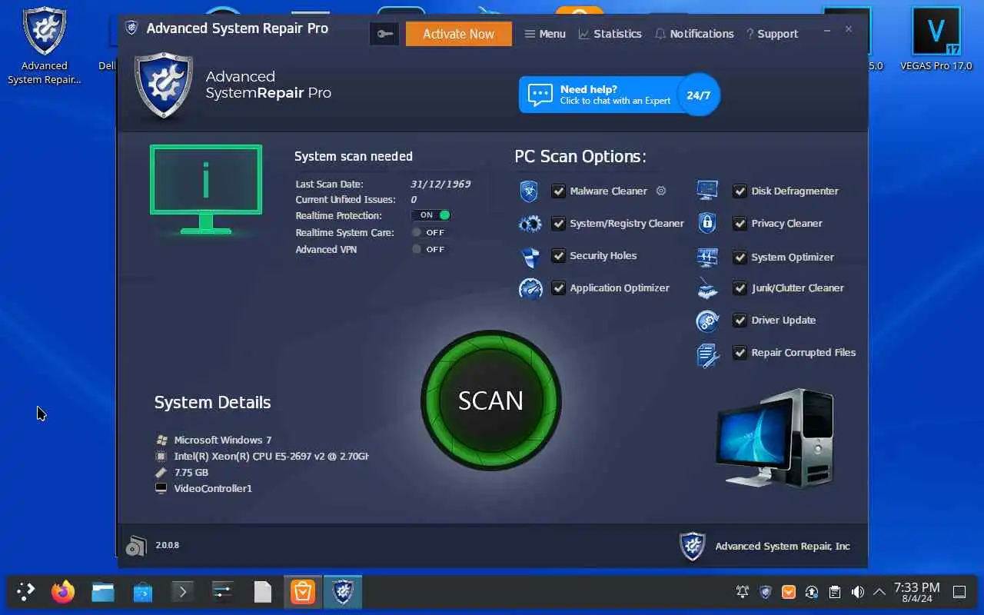Click the desktop computer illustration

click(x=775, y=439)
